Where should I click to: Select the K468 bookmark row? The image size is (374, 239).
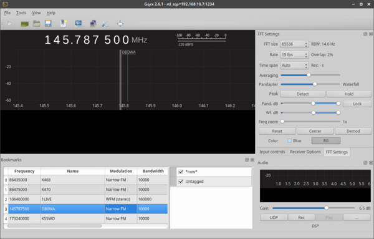click(x=88, y=180)
